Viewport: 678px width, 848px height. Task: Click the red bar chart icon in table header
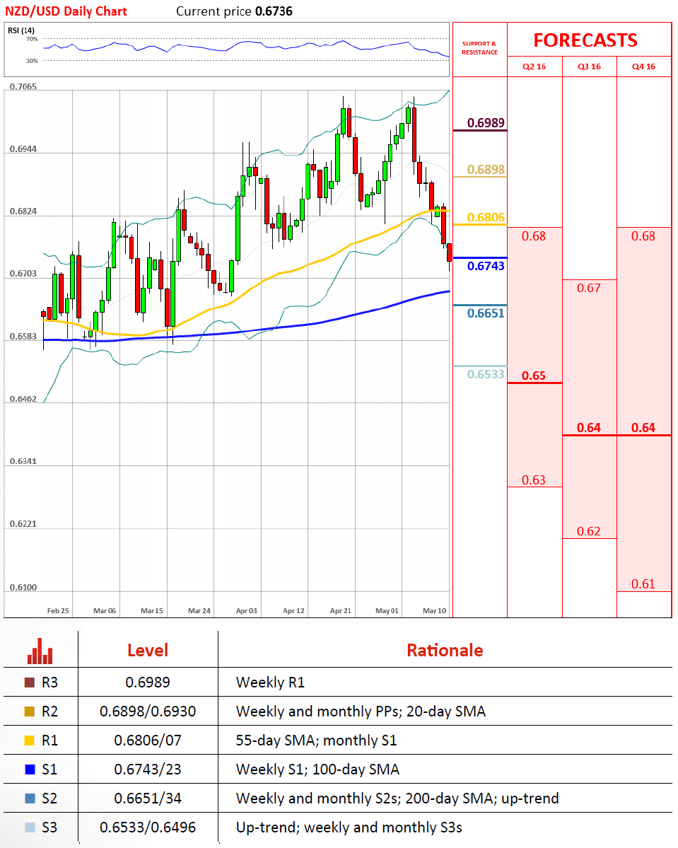40,651
